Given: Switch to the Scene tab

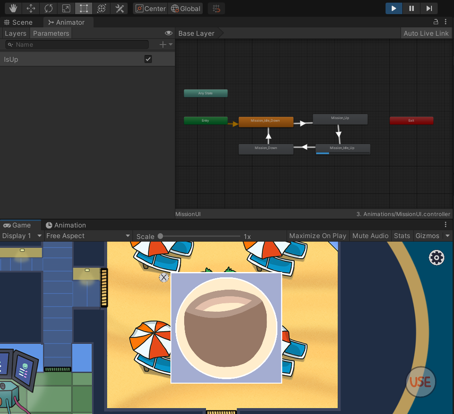Looking at the screenshot, I should click(x=18, y=22).
